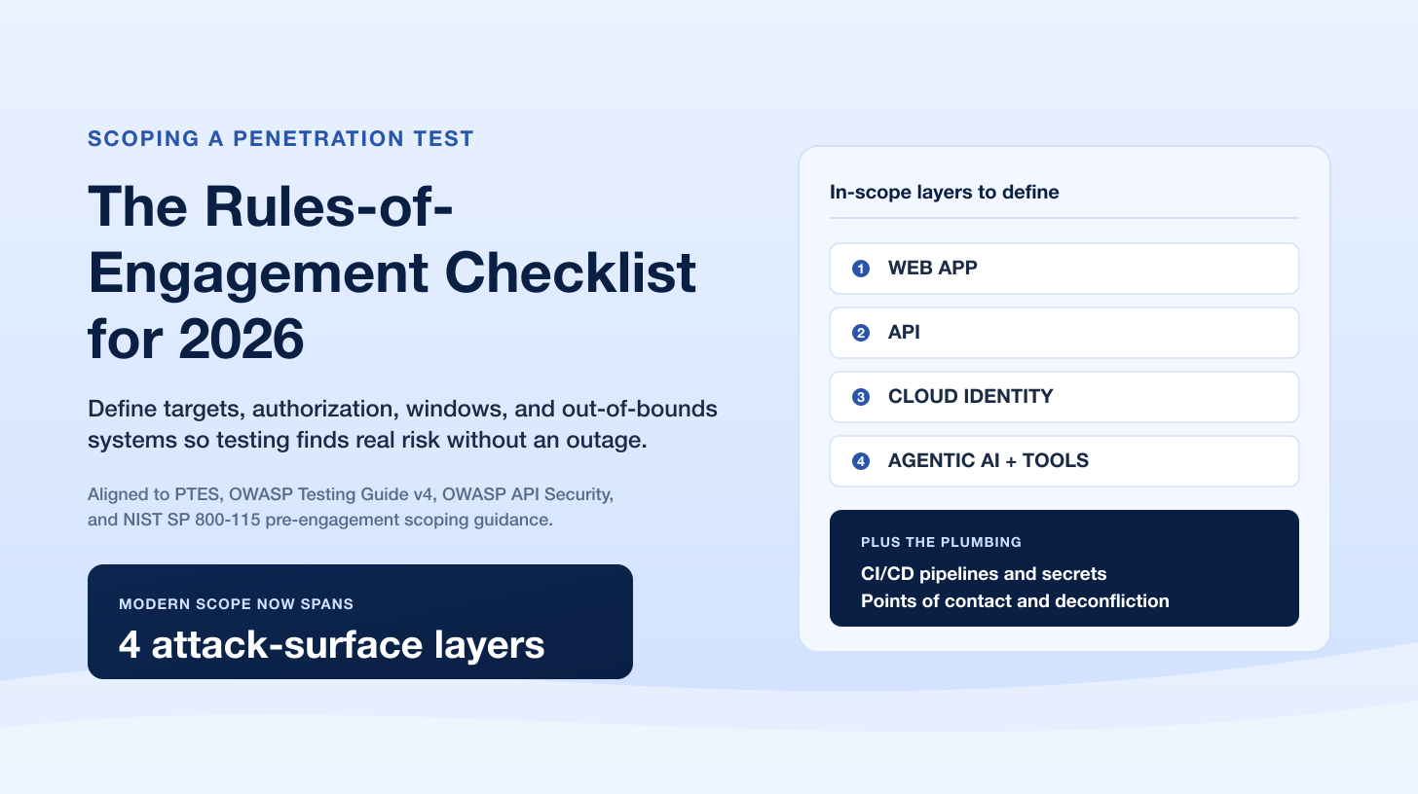This screenshot has height=794, width=1418.
Task: Click the 'The Rules-of-Engagement Checklist for 2026' headline
Action: [x=392, y=271]
